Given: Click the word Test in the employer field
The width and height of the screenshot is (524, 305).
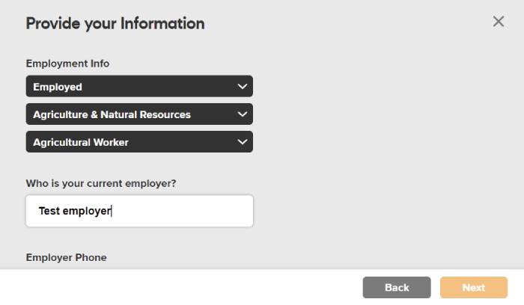Looking at the screenshot, I should [49, 211].
